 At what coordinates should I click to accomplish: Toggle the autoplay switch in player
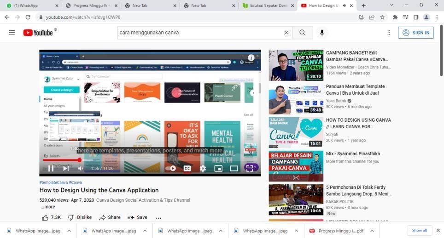click(x=171, y=169)
